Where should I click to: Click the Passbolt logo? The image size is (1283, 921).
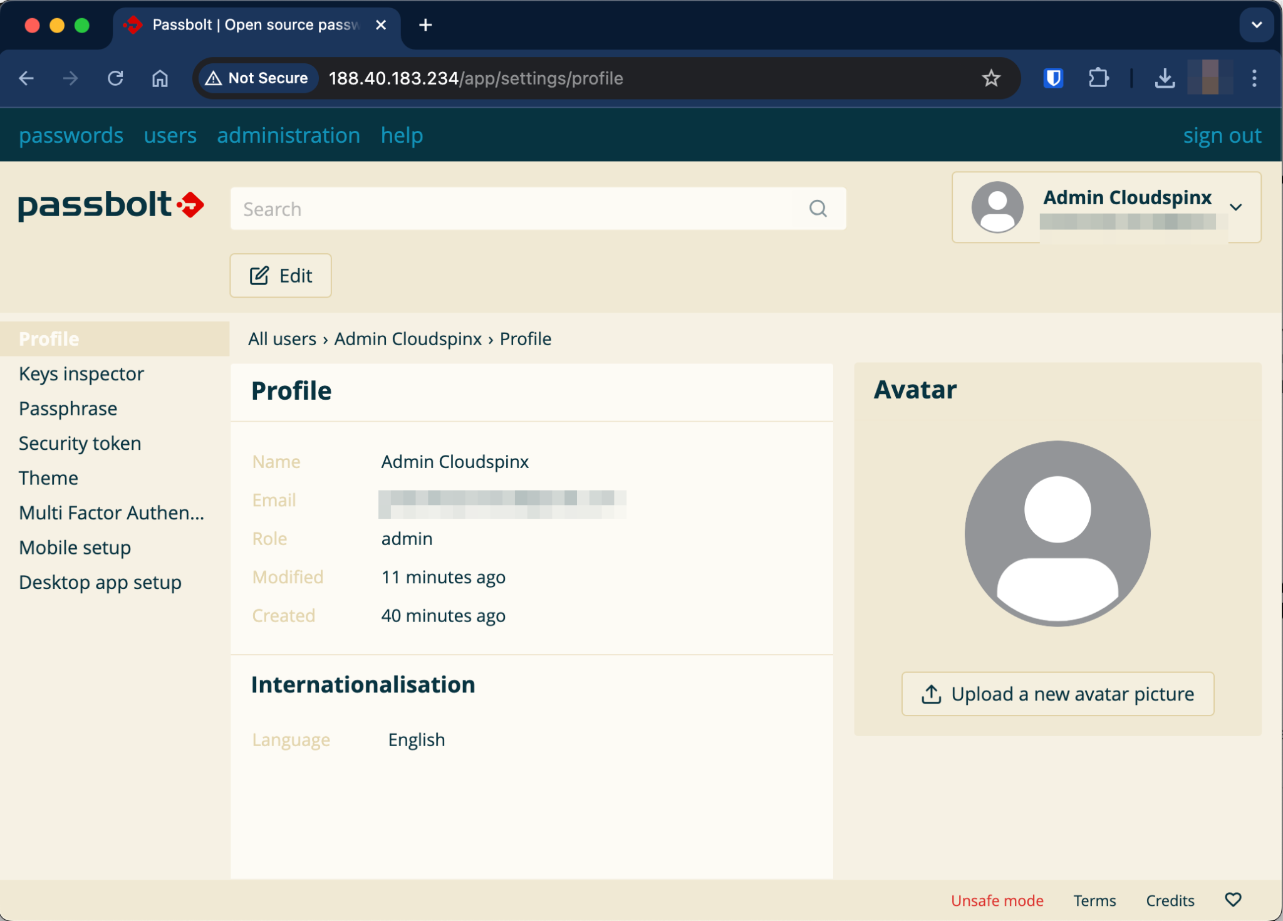(x=110, y=205)
